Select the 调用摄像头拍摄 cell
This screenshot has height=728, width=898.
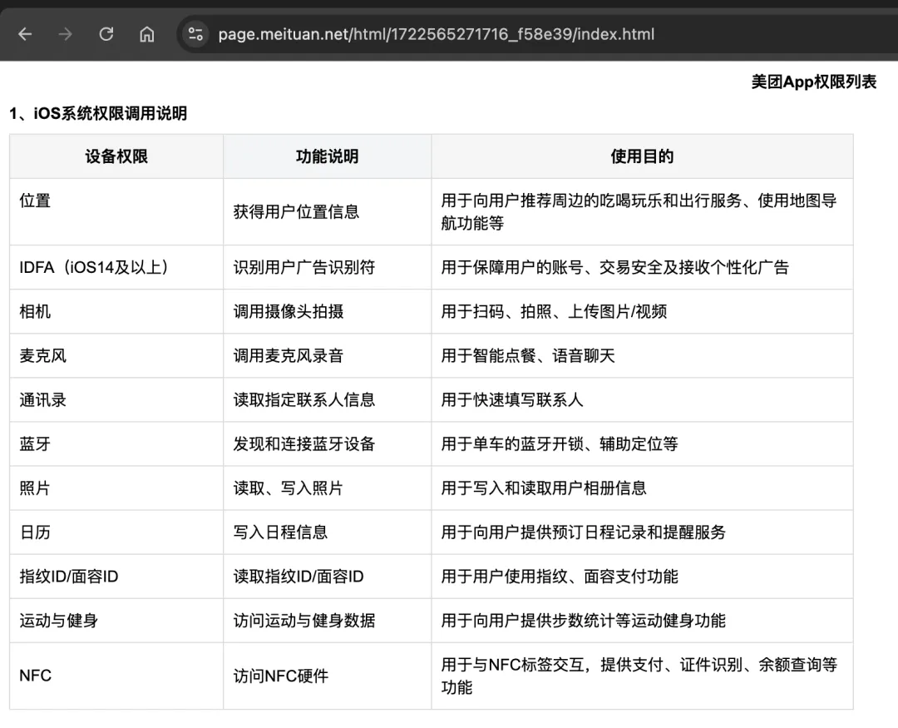(327, 311)
